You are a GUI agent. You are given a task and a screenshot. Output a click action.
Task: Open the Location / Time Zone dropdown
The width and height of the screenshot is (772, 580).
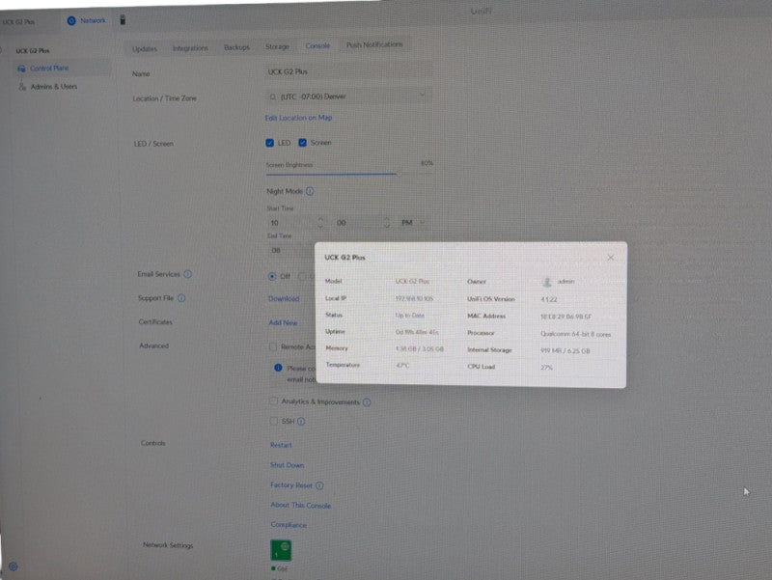(x=348, y=97)
